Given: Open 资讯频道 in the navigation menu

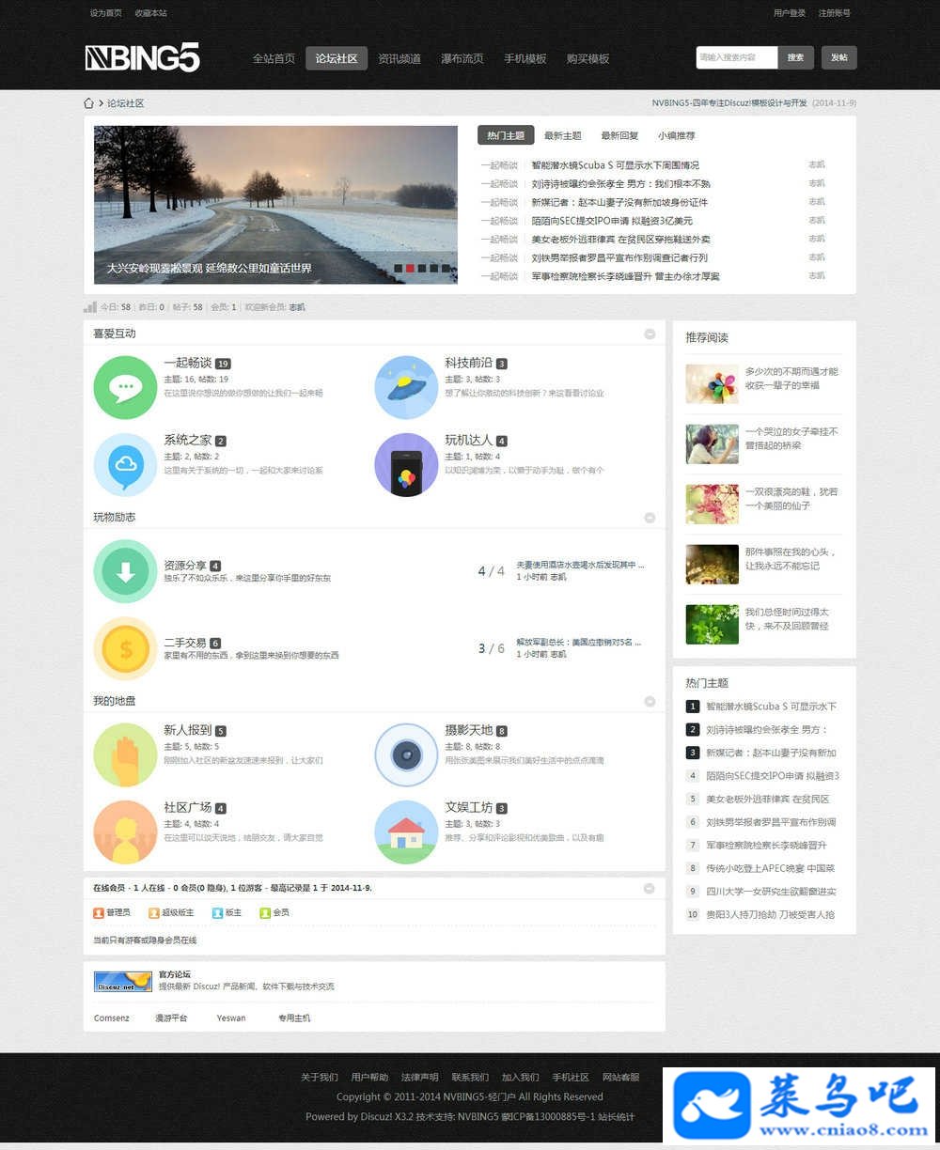Looking at the screenshot, I should [399, 58].
